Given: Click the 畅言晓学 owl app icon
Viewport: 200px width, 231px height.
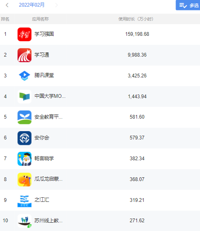Looking at the screenshot, I should (24, 159).
